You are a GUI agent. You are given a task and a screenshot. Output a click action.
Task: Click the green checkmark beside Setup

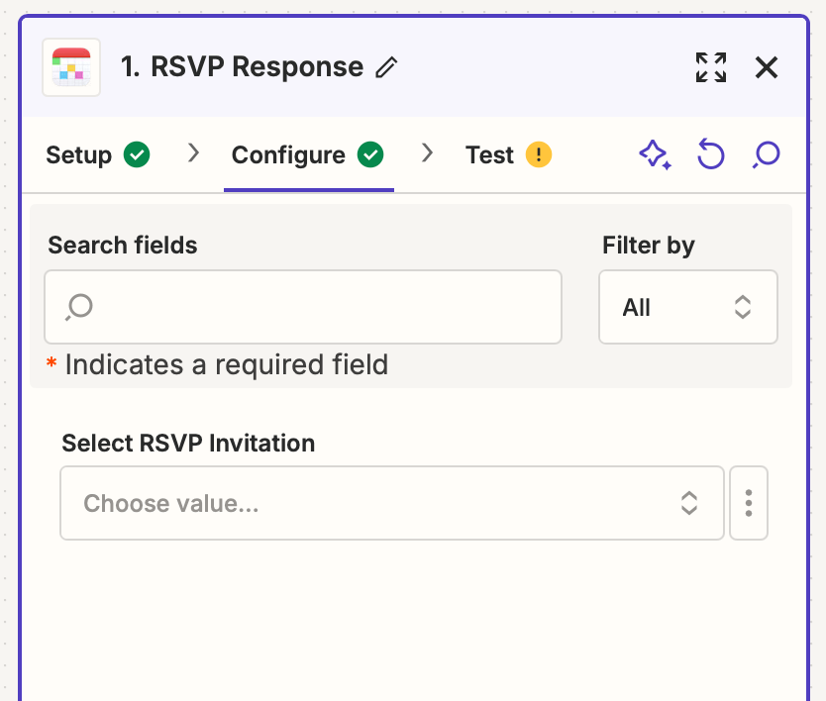(x=137, y=154)
